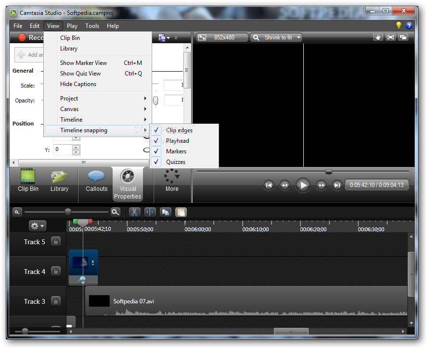428x349 pixels.
Task: Open the timeline tracks gear dropdown
Action: click(x=37, y=226)
